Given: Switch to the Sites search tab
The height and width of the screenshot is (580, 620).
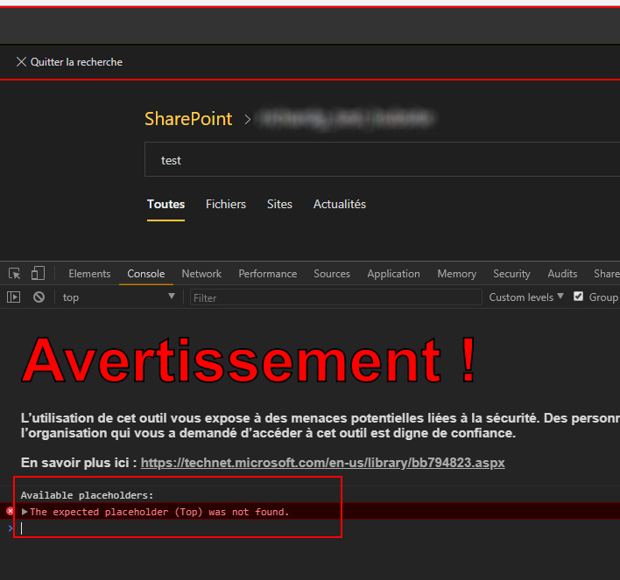Looking at the screenshot, I should coord(279,204).
